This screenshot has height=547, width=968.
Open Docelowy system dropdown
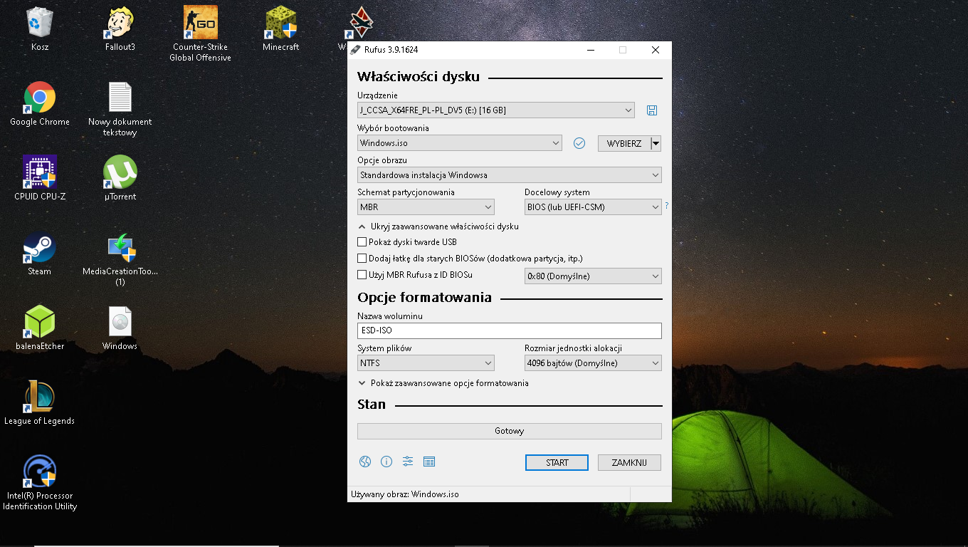point(593,207)
